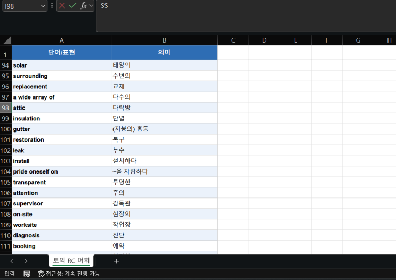Select column E header
This screenshot has height=280, width=396.
(x=296, y=40)
